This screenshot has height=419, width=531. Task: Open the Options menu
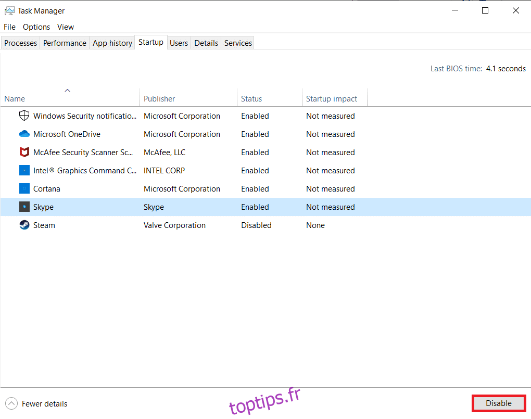(x=36, y=27)
